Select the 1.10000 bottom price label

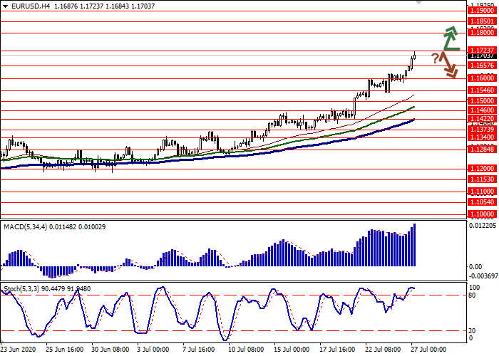tap(481, 214)
